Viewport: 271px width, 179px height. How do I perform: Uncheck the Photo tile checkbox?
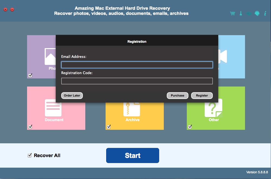coord(30,75)
